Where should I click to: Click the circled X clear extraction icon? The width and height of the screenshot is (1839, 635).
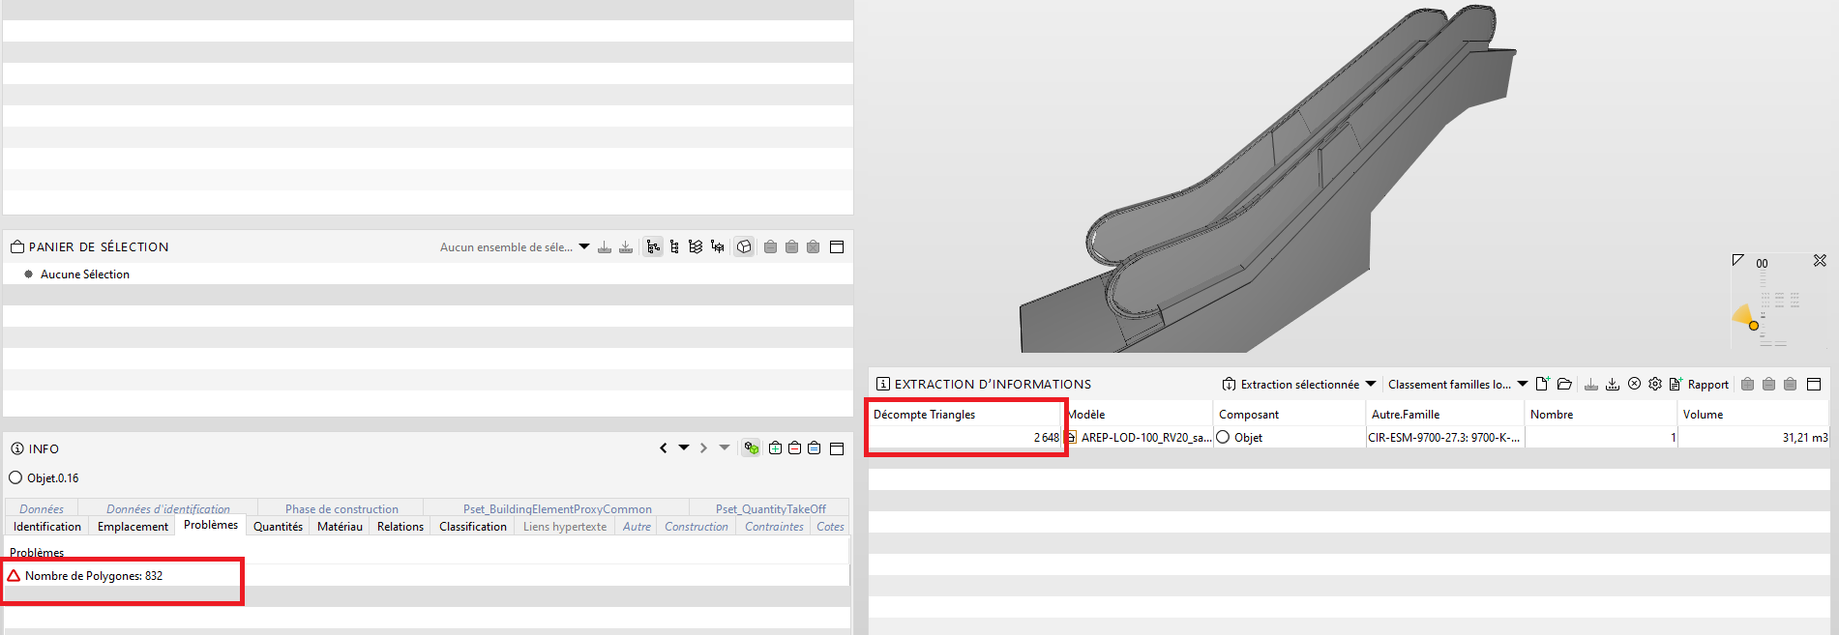(1634, 384)
